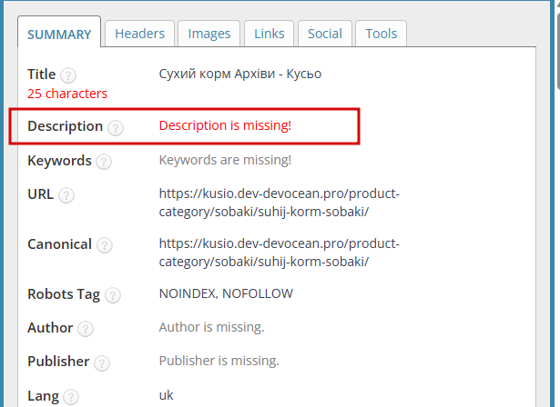Screen dimensions: 560x407
Task: Click help icon beside Description label
Action: tap(116, 127)
